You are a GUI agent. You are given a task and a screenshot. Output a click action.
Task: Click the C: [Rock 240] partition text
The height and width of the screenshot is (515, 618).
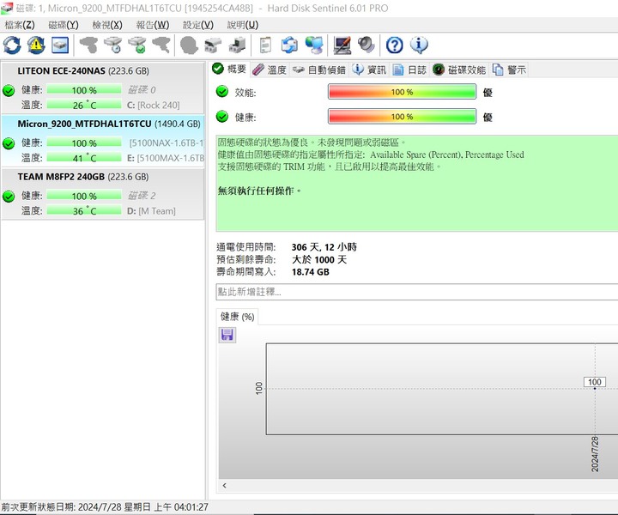pos(154,106)
